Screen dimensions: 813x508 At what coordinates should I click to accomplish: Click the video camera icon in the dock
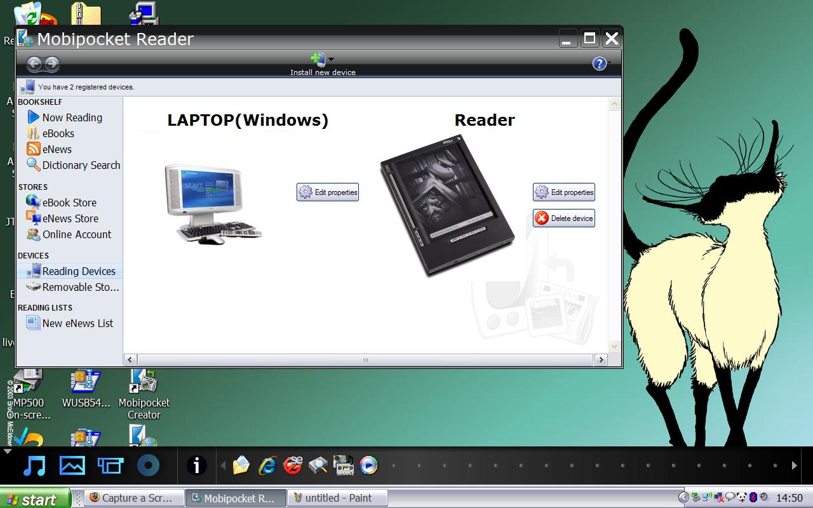coord(110,465)
